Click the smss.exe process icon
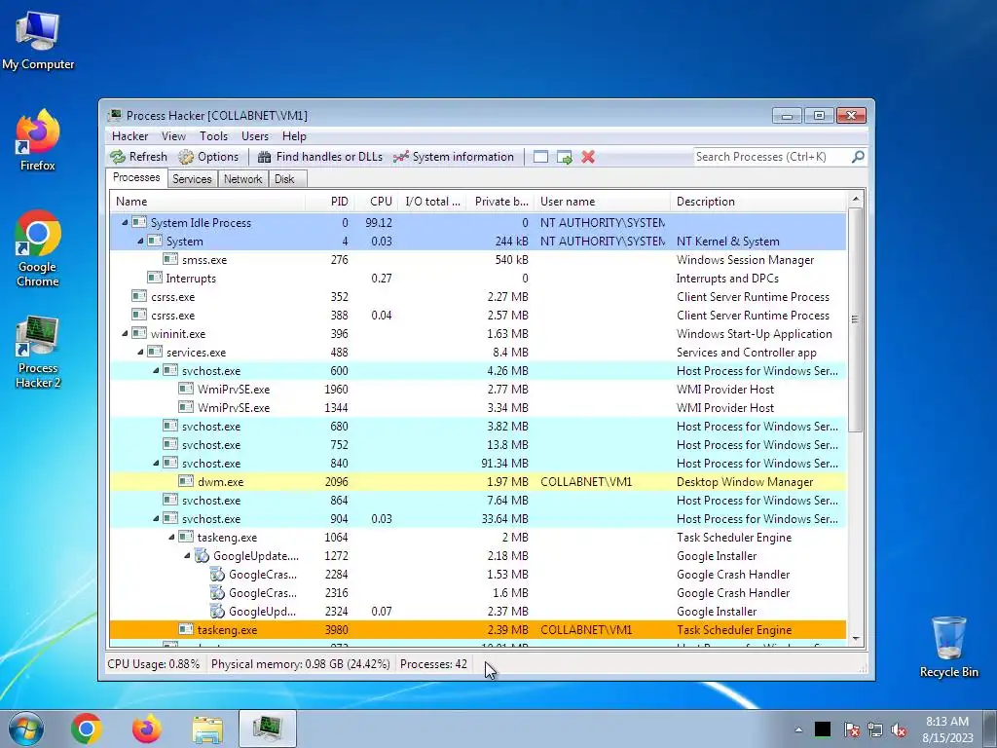The image size is (997, 748). (x=170, y=259)
